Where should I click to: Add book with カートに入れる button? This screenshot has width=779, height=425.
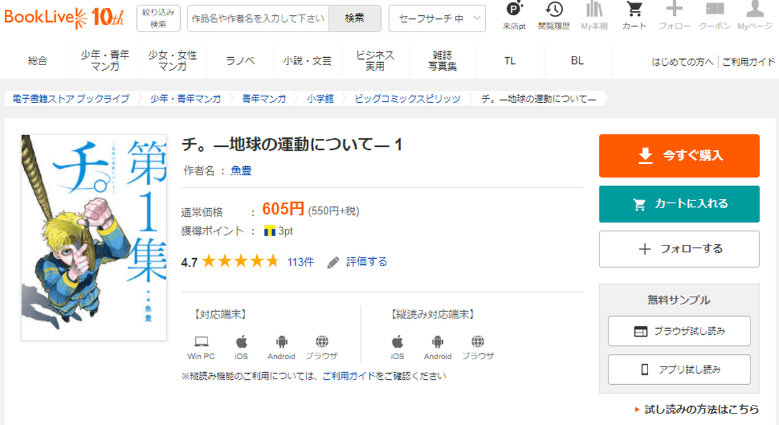679,204
